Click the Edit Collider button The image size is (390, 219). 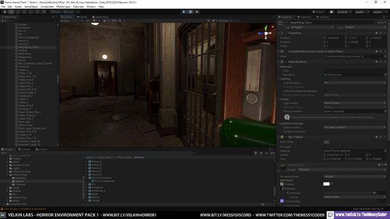coord(327,142)
